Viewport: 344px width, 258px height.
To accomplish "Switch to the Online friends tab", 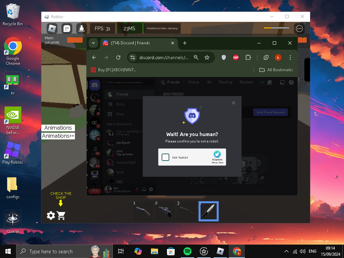I will pyautogui.click(x=194, y=82).
